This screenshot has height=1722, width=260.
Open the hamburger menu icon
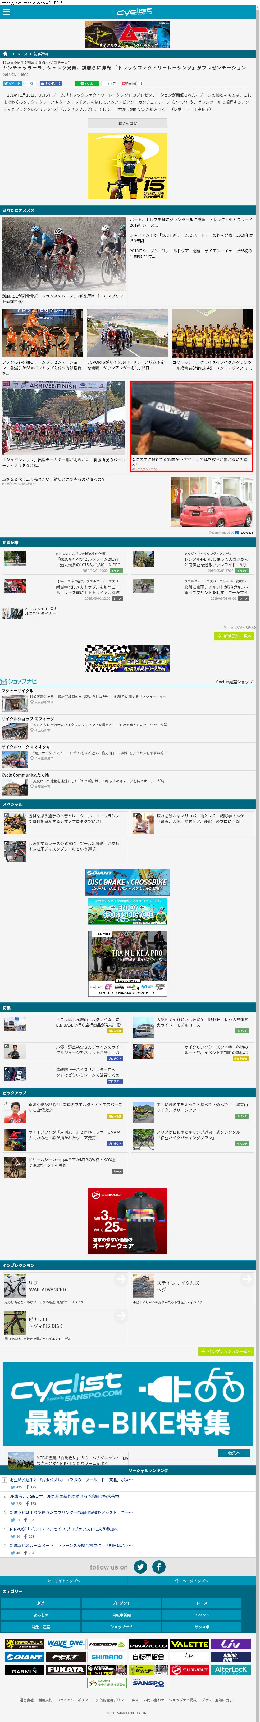coord(6,12)
